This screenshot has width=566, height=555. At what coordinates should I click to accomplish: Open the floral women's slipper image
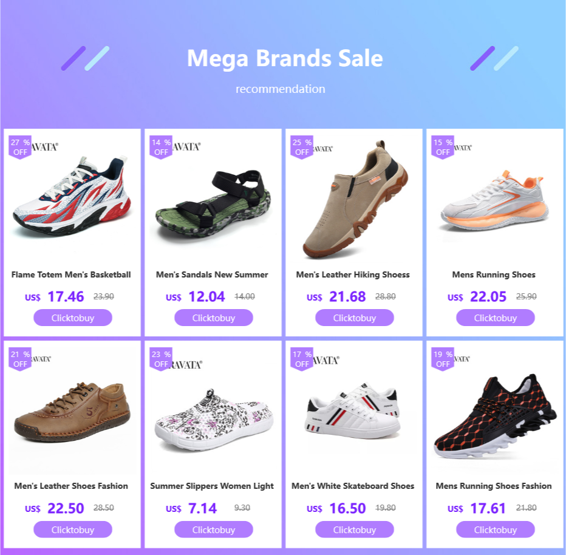[213, 410]
